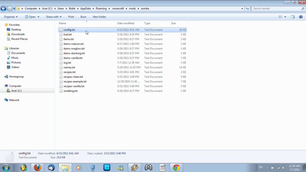Select Favorites in navigation pane
The width and height of the screenshot is (306, 172).
(x=12, y=25)
